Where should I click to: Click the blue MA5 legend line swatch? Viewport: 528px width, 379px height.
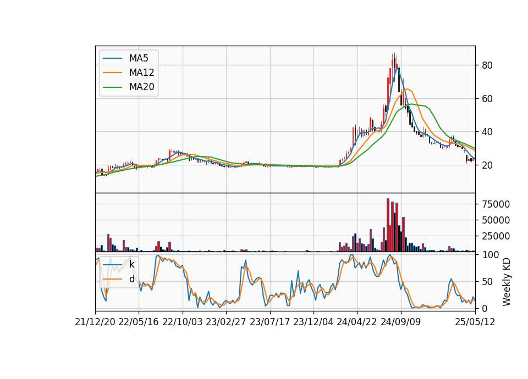point(112,58)
